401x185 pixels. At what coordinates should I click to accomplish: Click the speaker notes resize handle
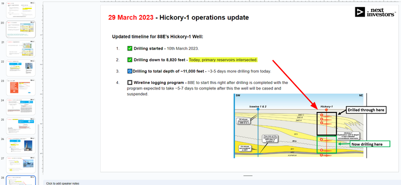click(248, 175)
